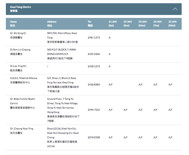This screenshot has height=155, width=189.
Task: Click the MetroPlaza Kwai Fong address
Action: tap(62, 35)
